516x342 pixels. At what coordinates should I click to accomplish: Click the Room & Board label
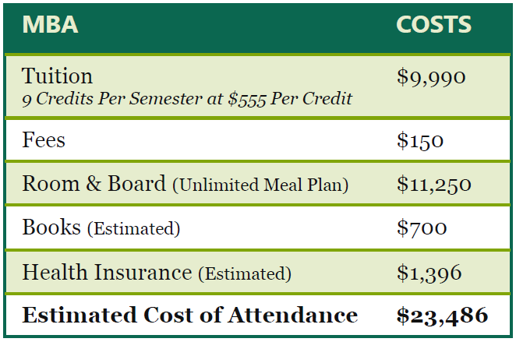(x=94, y=184)
